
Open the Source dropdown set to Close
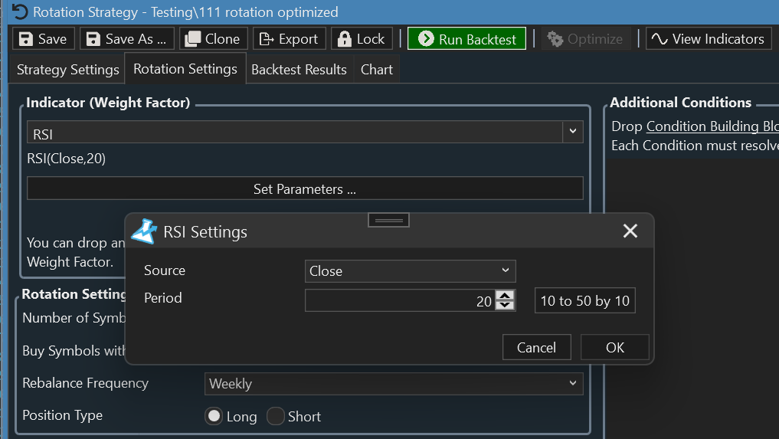[410, 271]
